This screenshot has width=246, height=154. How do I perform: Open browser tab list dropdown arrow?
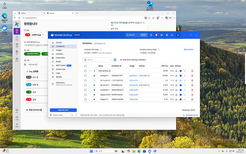click(x=15, y=13)
